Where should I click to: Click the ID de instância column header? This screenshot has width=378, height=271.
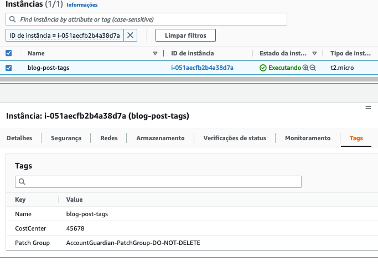193,53
